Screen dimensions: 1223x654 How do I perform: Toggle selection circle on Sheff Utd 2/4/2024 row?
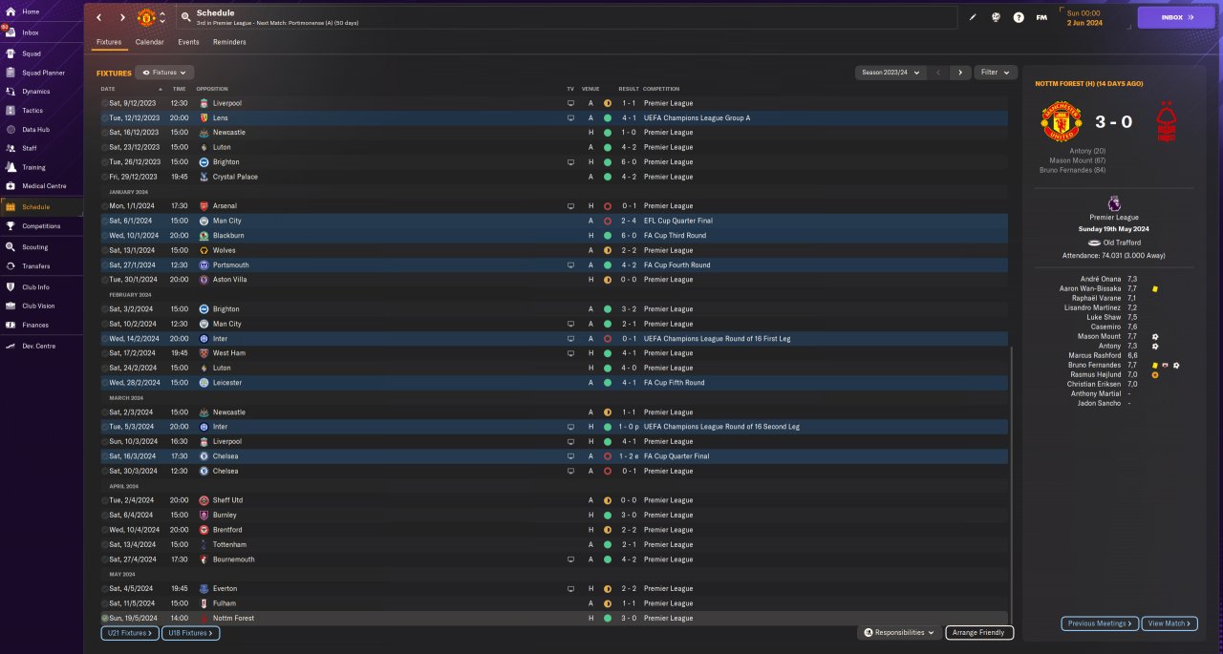pos(105,500)
